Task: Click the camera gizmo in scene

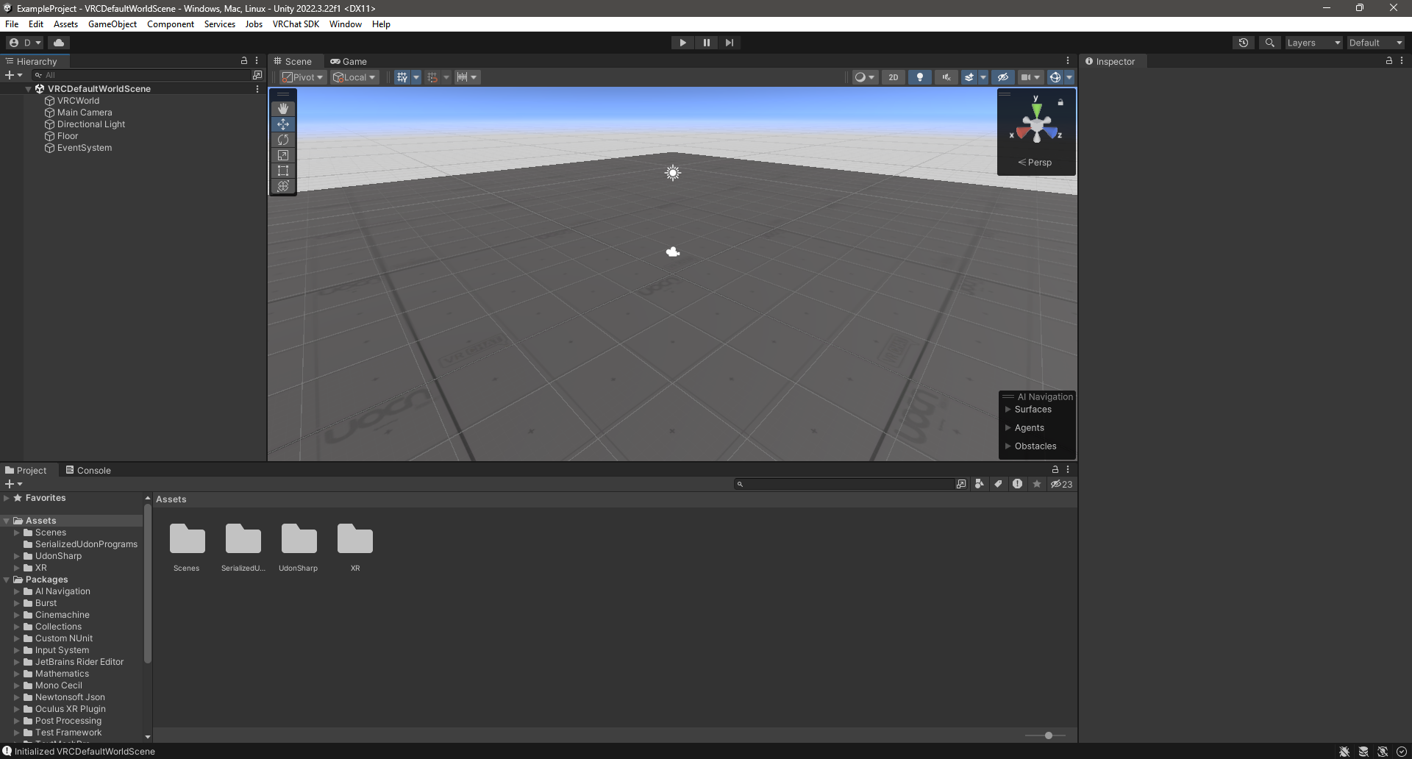Action: tap(673, 252)
